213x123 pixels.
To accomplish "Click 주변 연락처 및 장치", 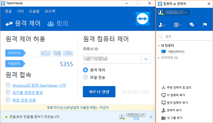I will click(x=176, y=88).
